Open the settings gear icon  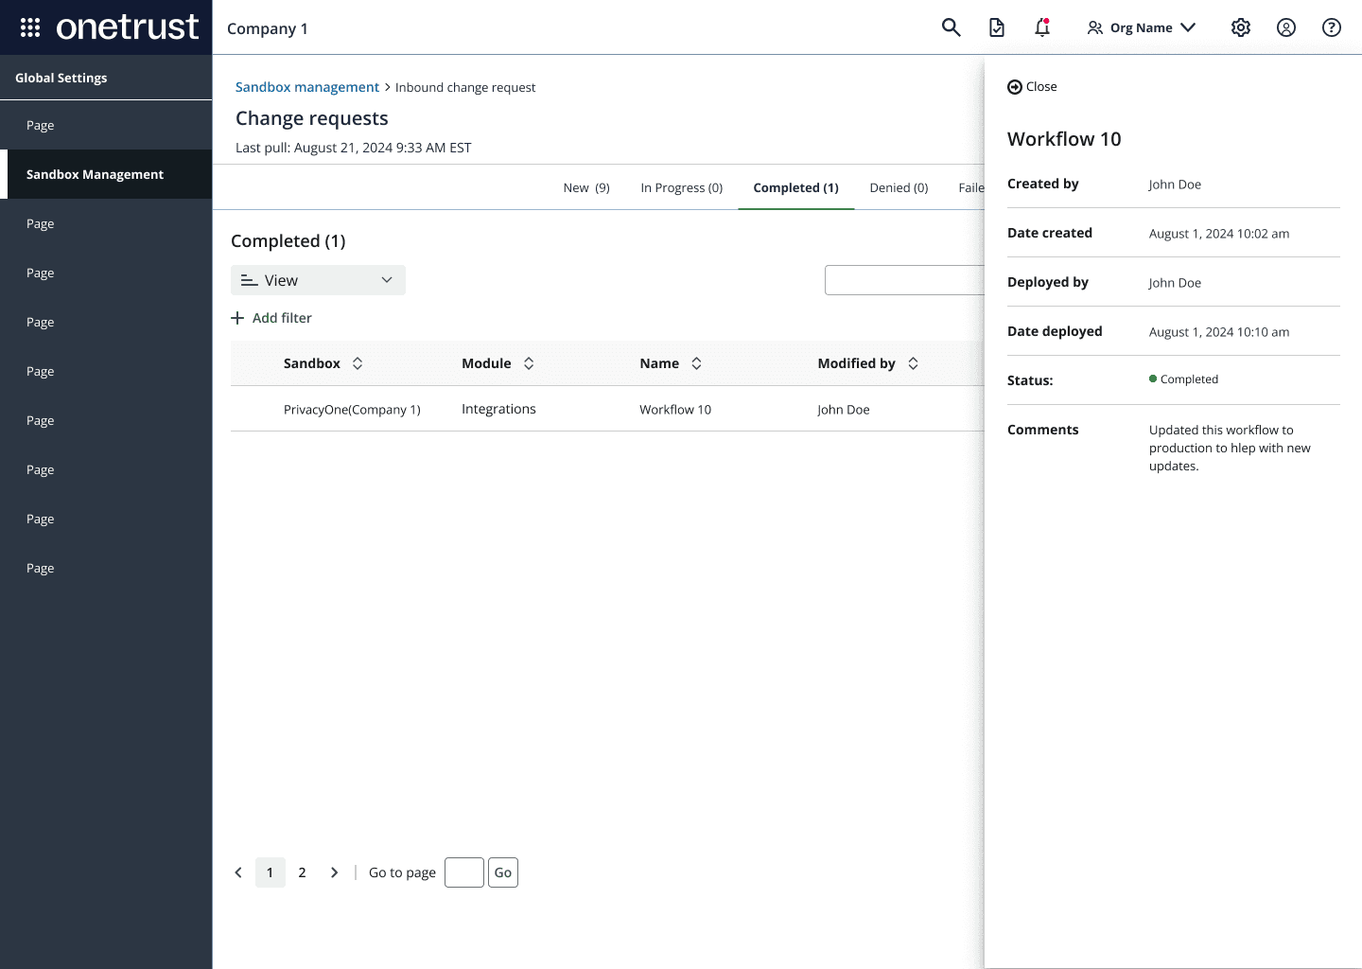[x=1241, y=27]
